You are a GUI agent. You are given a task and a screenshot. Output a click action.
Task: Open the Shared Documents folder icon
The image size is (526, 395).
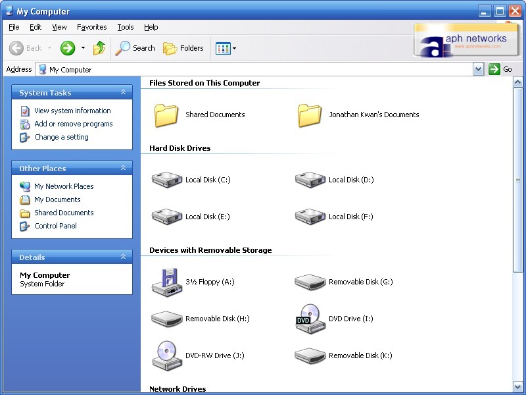[x=166, y=115]
